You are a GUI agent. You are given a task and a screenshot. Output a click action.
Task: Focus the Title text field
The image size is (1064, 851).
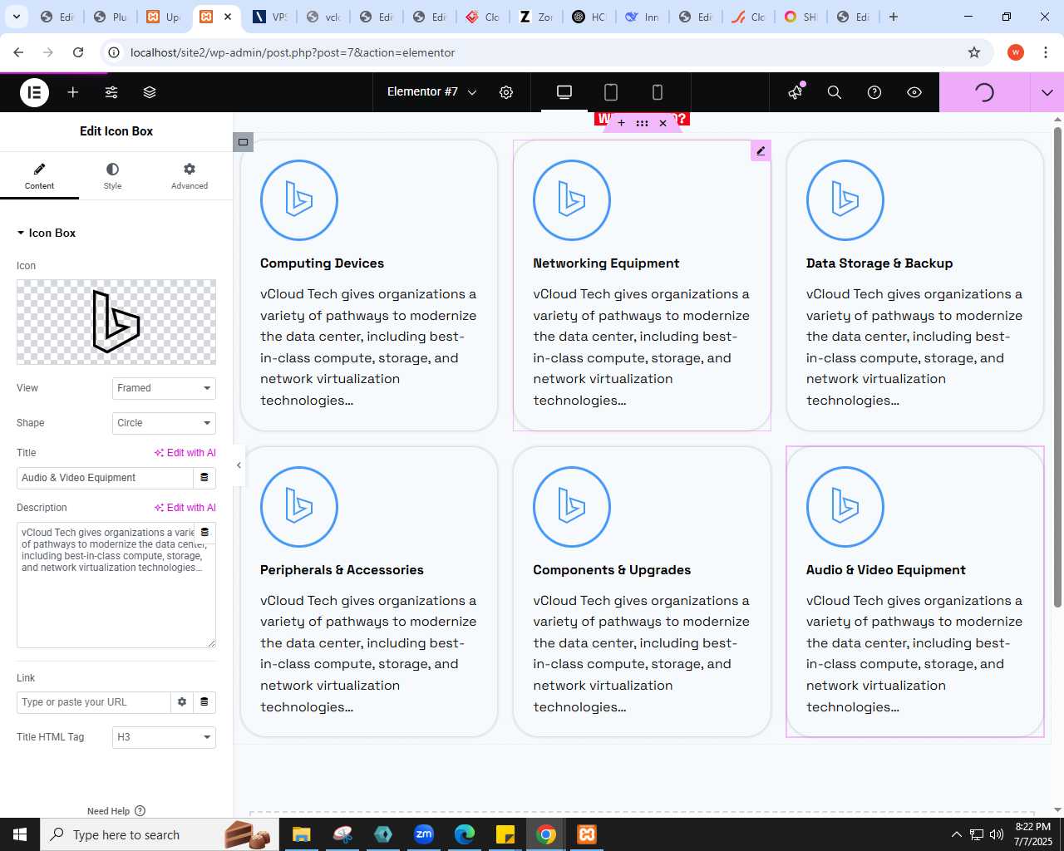pyautogui.click(x=105, y=478)
